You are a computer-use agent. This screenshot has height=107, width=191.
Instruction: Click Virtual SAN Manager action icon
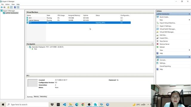(x=158, y=32)
